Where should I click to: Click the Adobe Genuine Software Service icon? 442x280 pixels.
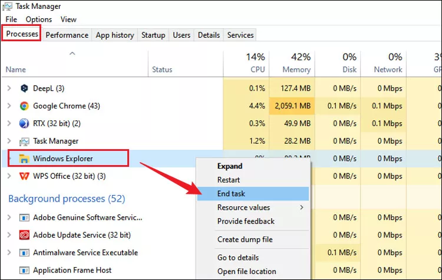24,218
